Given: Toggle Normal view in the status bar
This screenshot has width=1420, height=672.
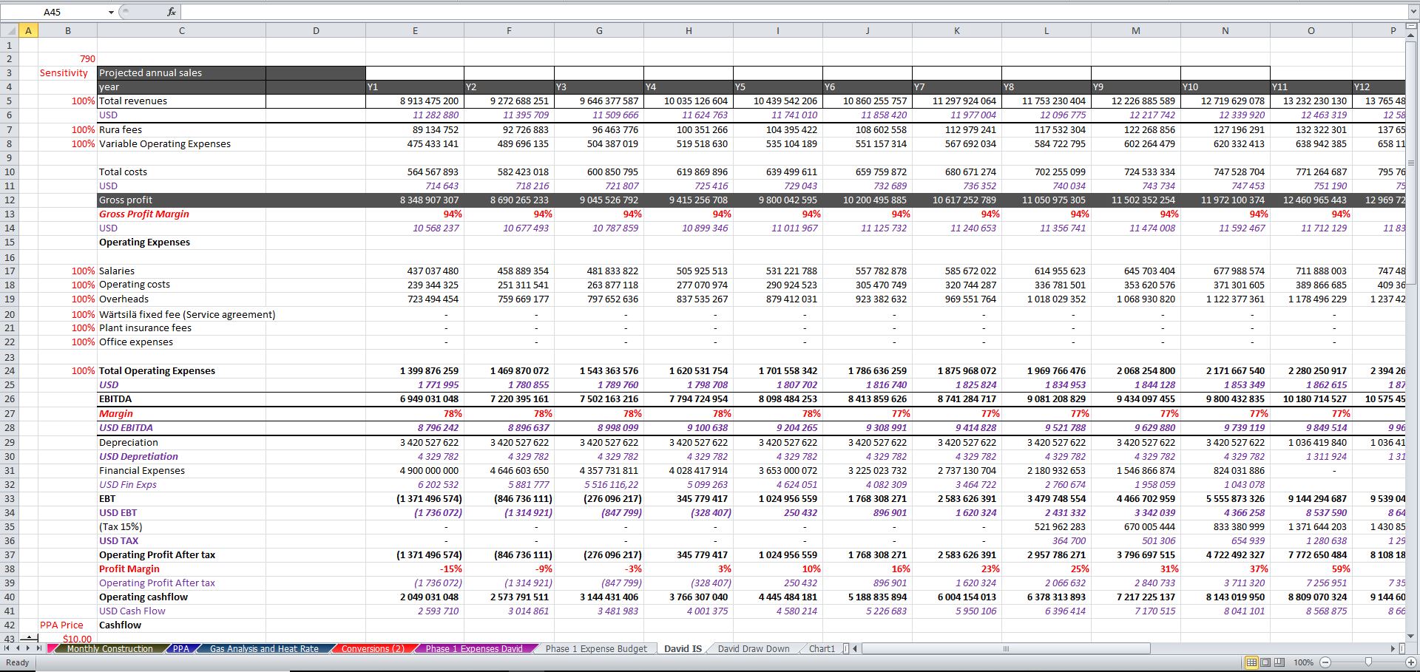Looking at the screenshot, I should click(1251, 662).
